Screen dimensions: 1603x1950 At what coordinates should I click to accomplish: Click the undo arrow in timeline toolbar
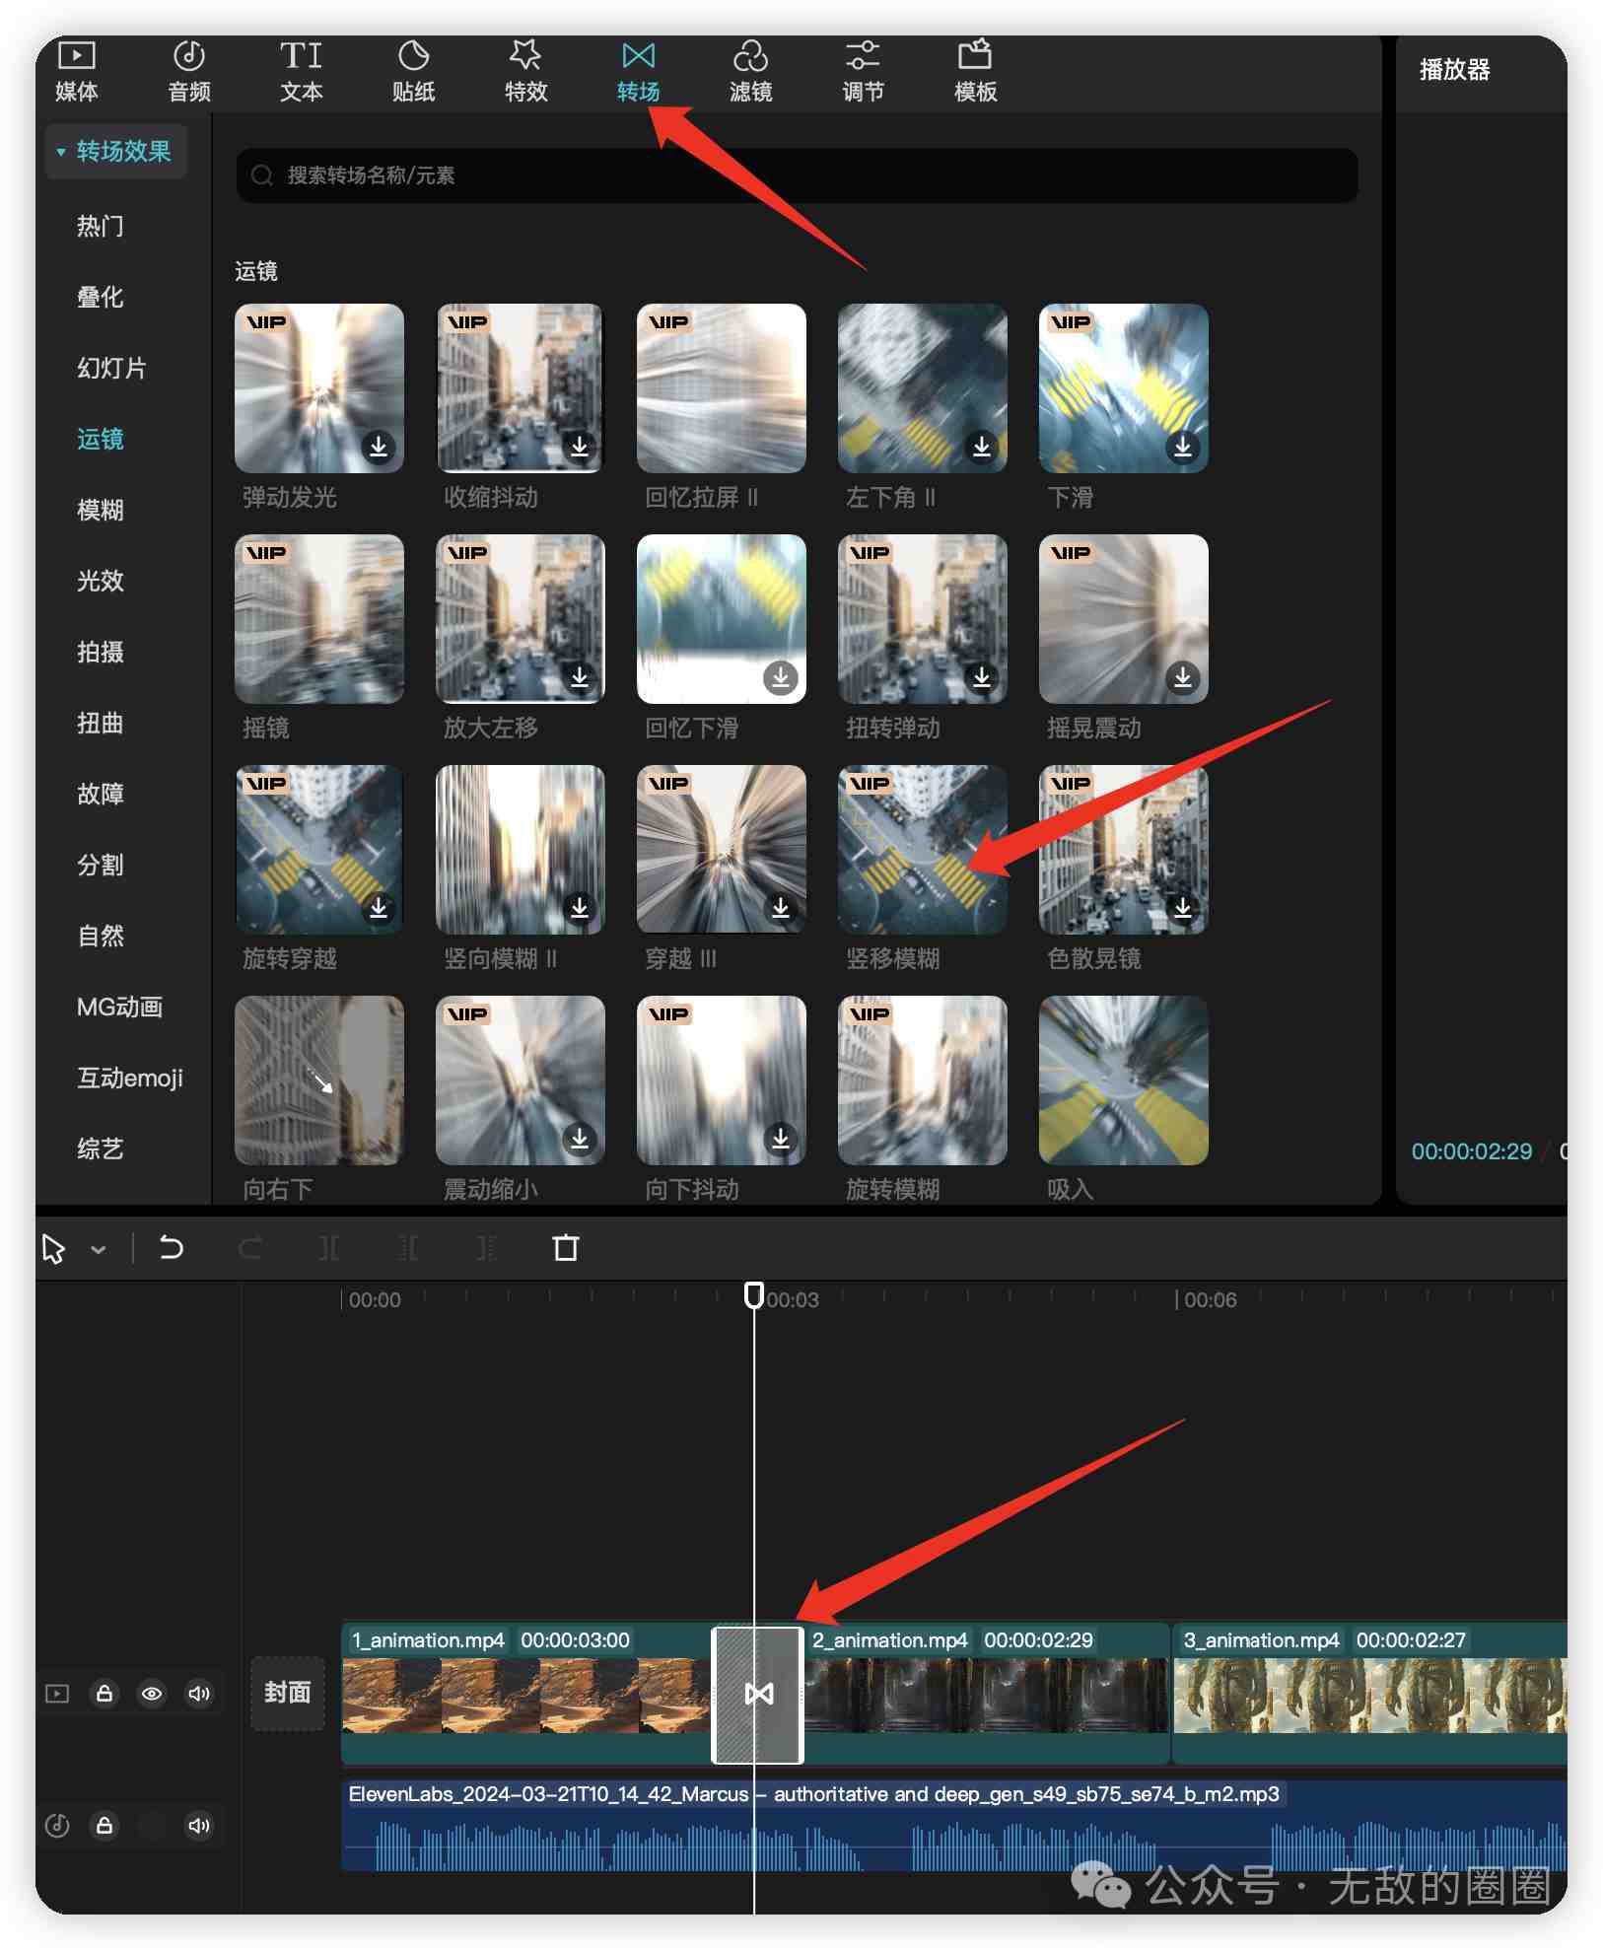click(172, 1248)
